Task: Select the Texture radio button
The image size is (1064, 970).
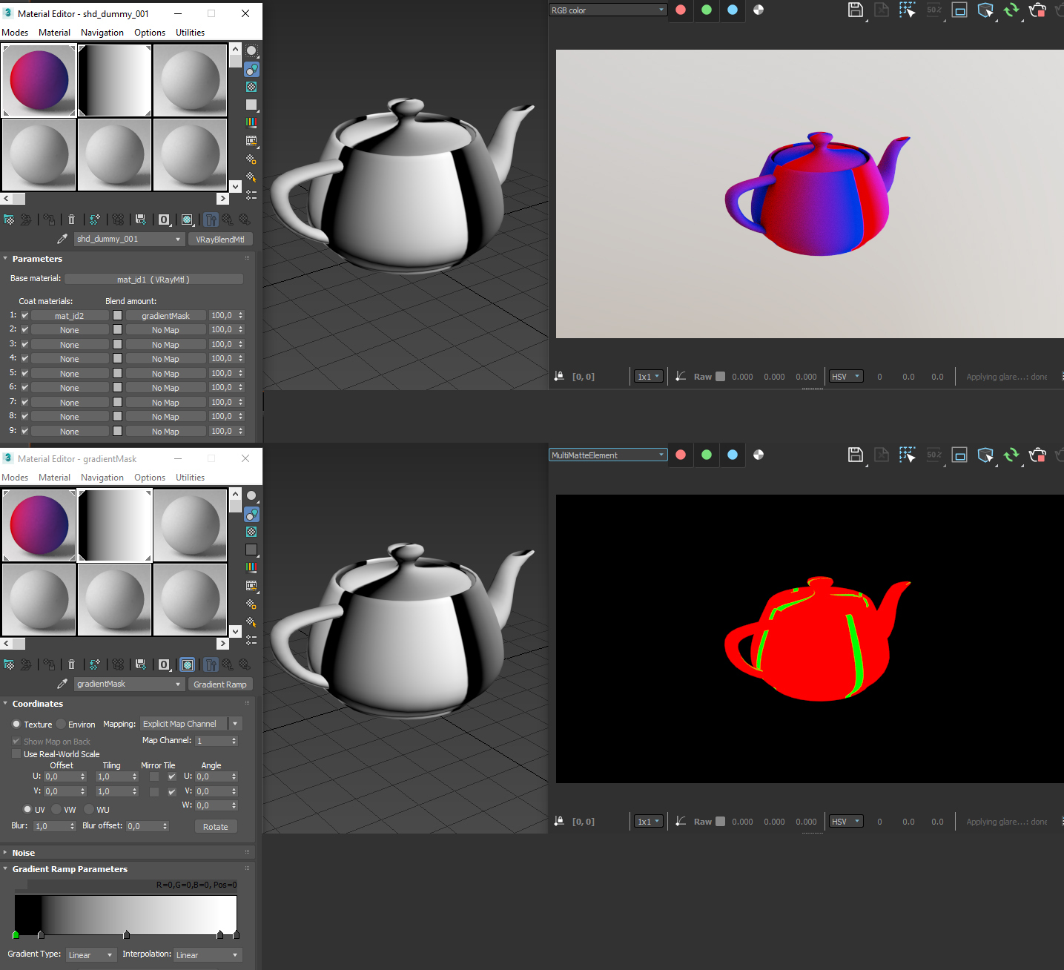Action: [x=16, y=724]
